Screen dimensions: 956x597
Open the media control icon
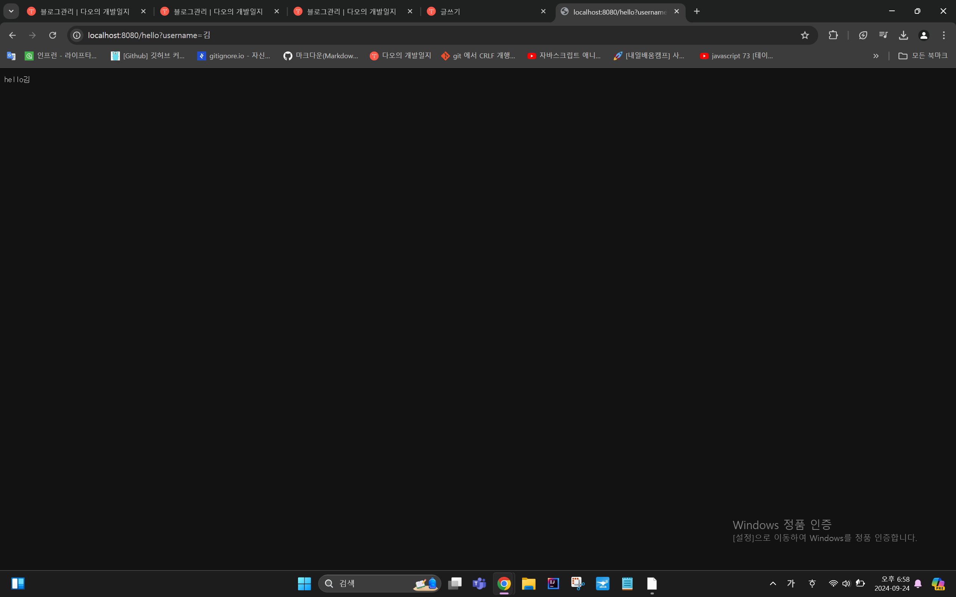tap(883, 35)
